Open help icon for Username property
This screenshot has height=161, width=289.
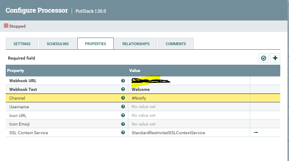[123, 107]
